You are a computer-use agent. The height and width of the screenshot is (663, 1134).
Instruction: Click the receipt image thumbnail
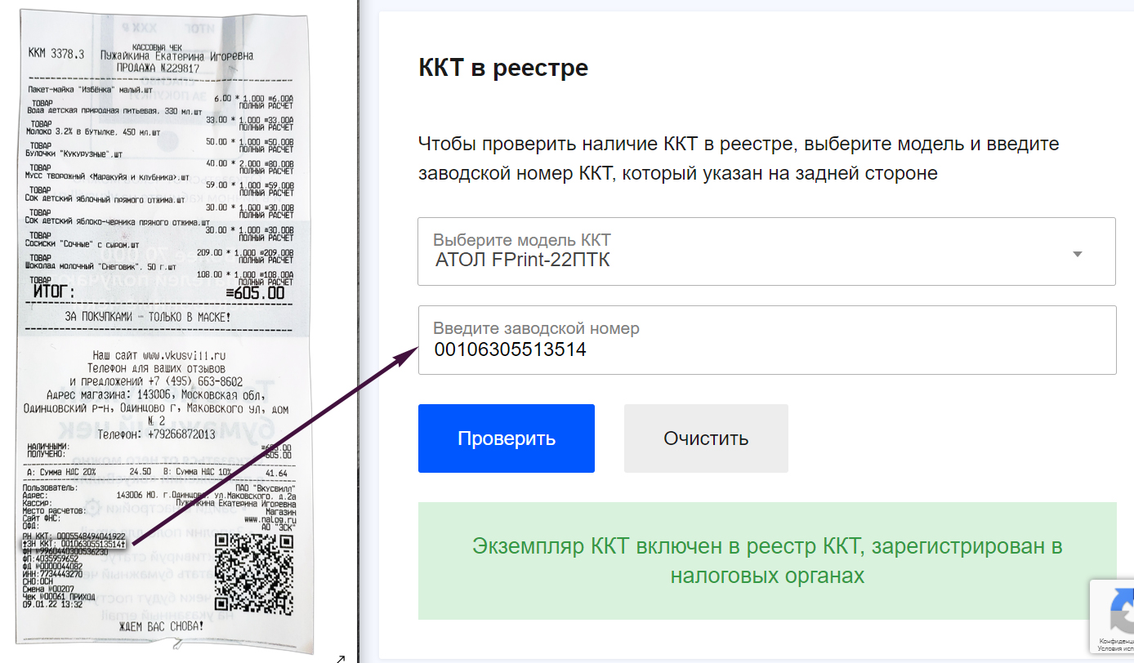point(163,327)
